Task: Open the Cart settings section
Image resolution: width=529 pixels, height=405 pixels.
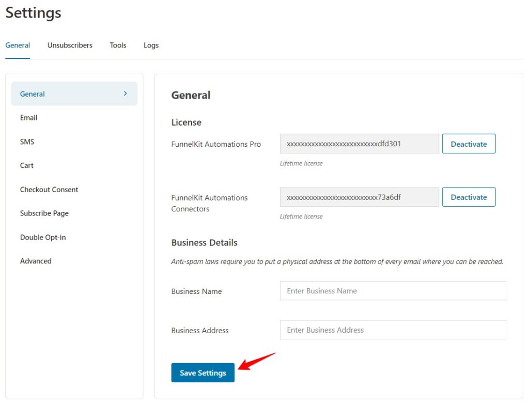Action: click(27, 165)
